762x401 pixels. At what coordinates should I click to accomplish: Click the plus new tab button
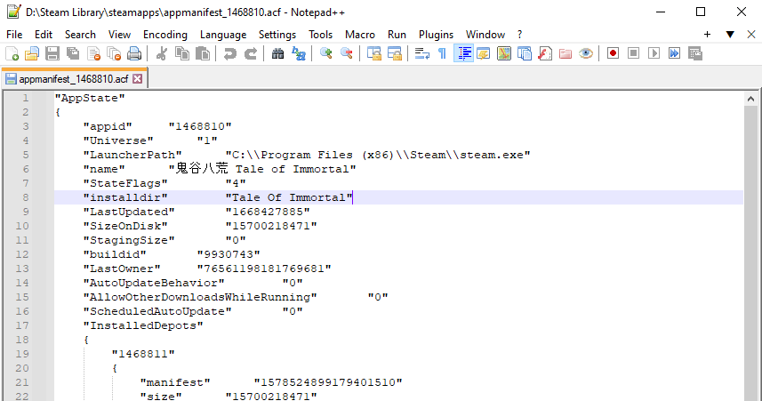(x=707, y=34)
